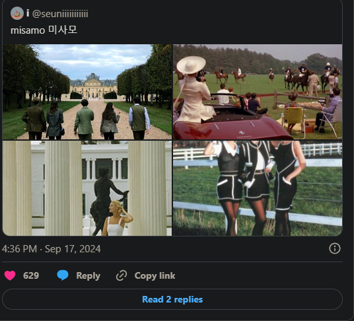
Task: Open the chateau tree-lined path photo
Action: pyautogui.click(x=87, y=92)
